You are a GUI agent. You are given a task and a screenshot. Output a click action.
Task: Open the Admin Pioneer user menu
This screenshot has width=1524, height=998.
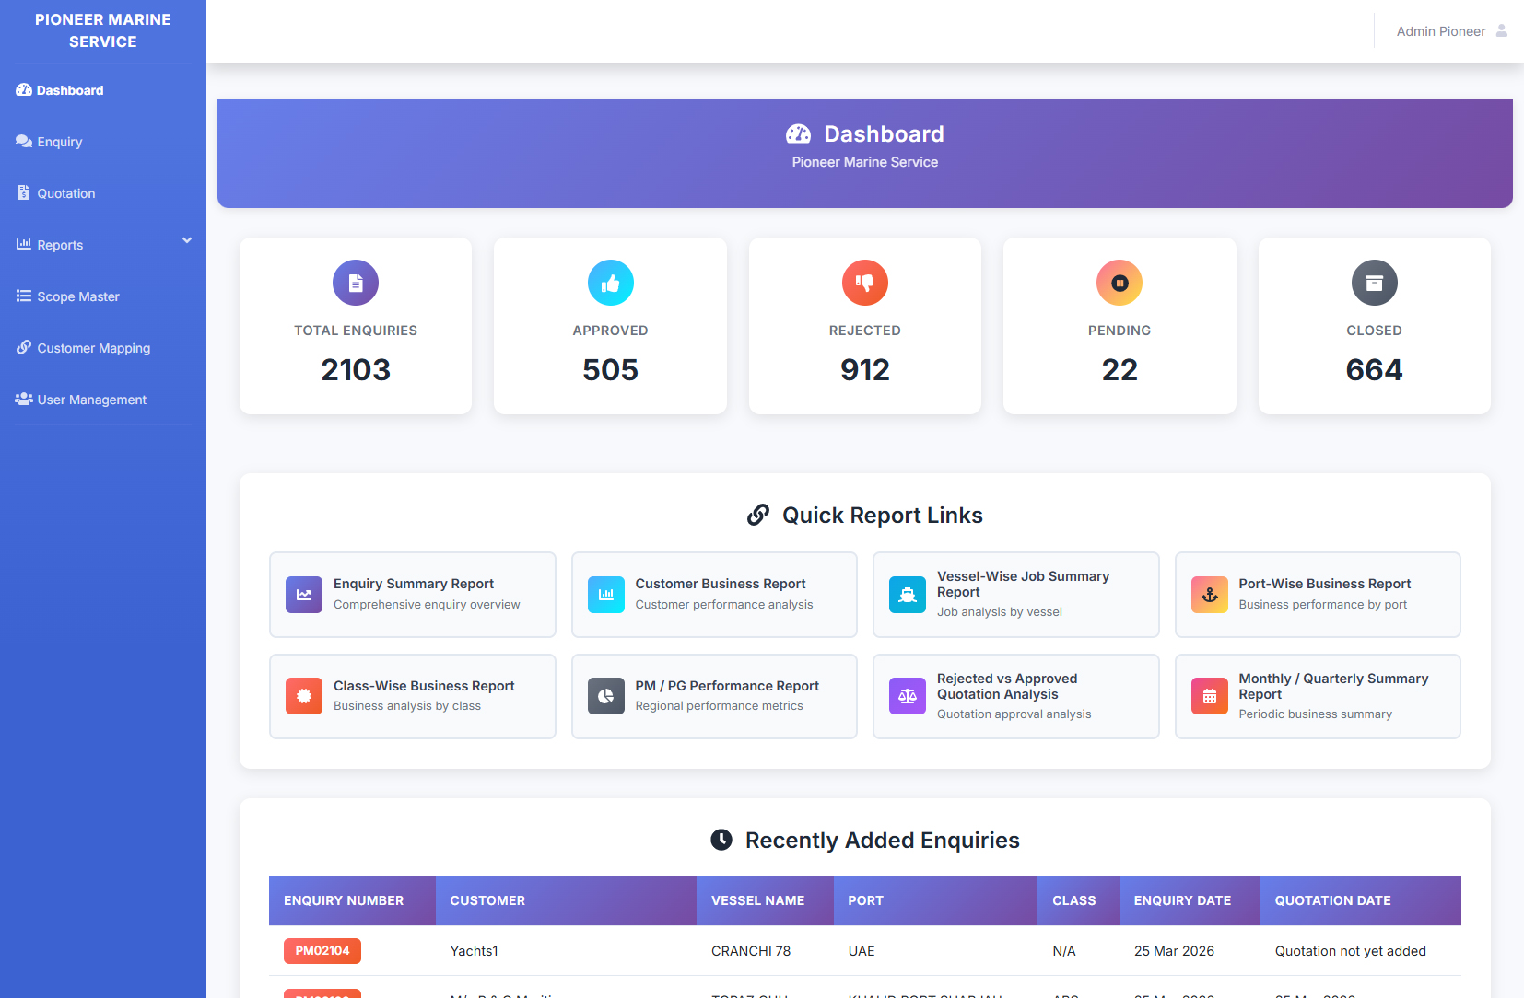click(x=1441, y=31)
